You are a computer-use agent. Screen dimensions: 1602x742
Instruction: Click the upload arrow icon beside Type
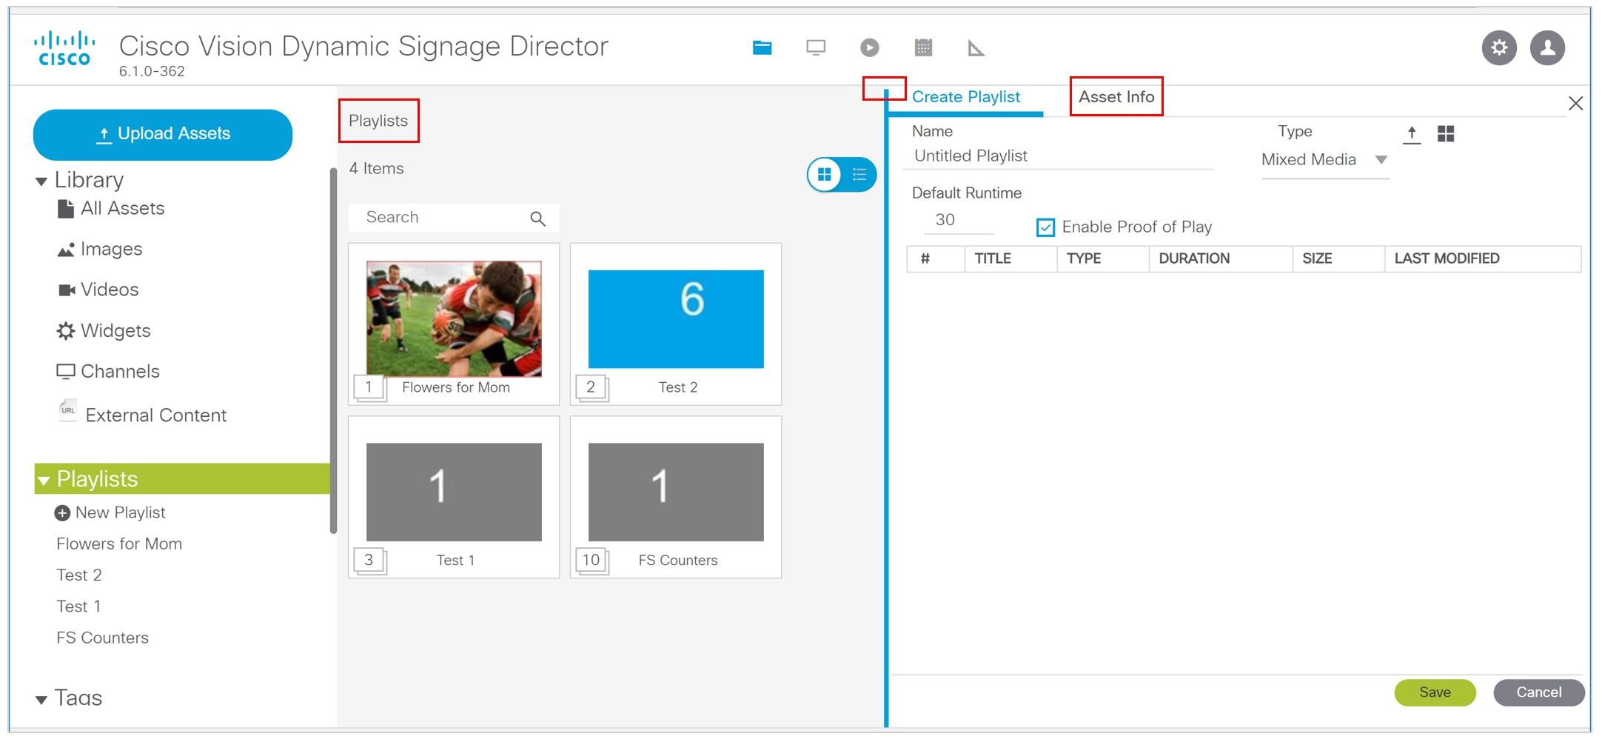[x=1412, y=134]
